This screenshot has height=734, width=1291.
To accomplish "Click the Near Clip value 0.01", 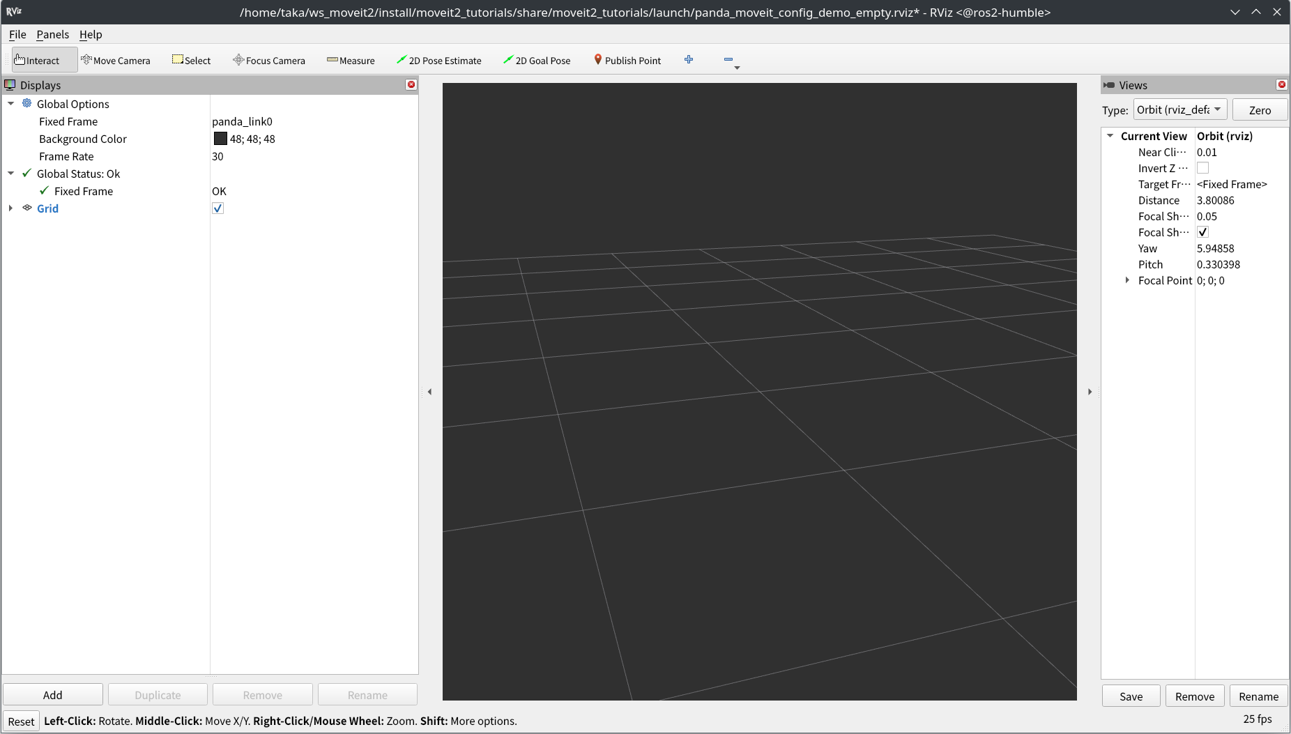I will click(1207, 152).
